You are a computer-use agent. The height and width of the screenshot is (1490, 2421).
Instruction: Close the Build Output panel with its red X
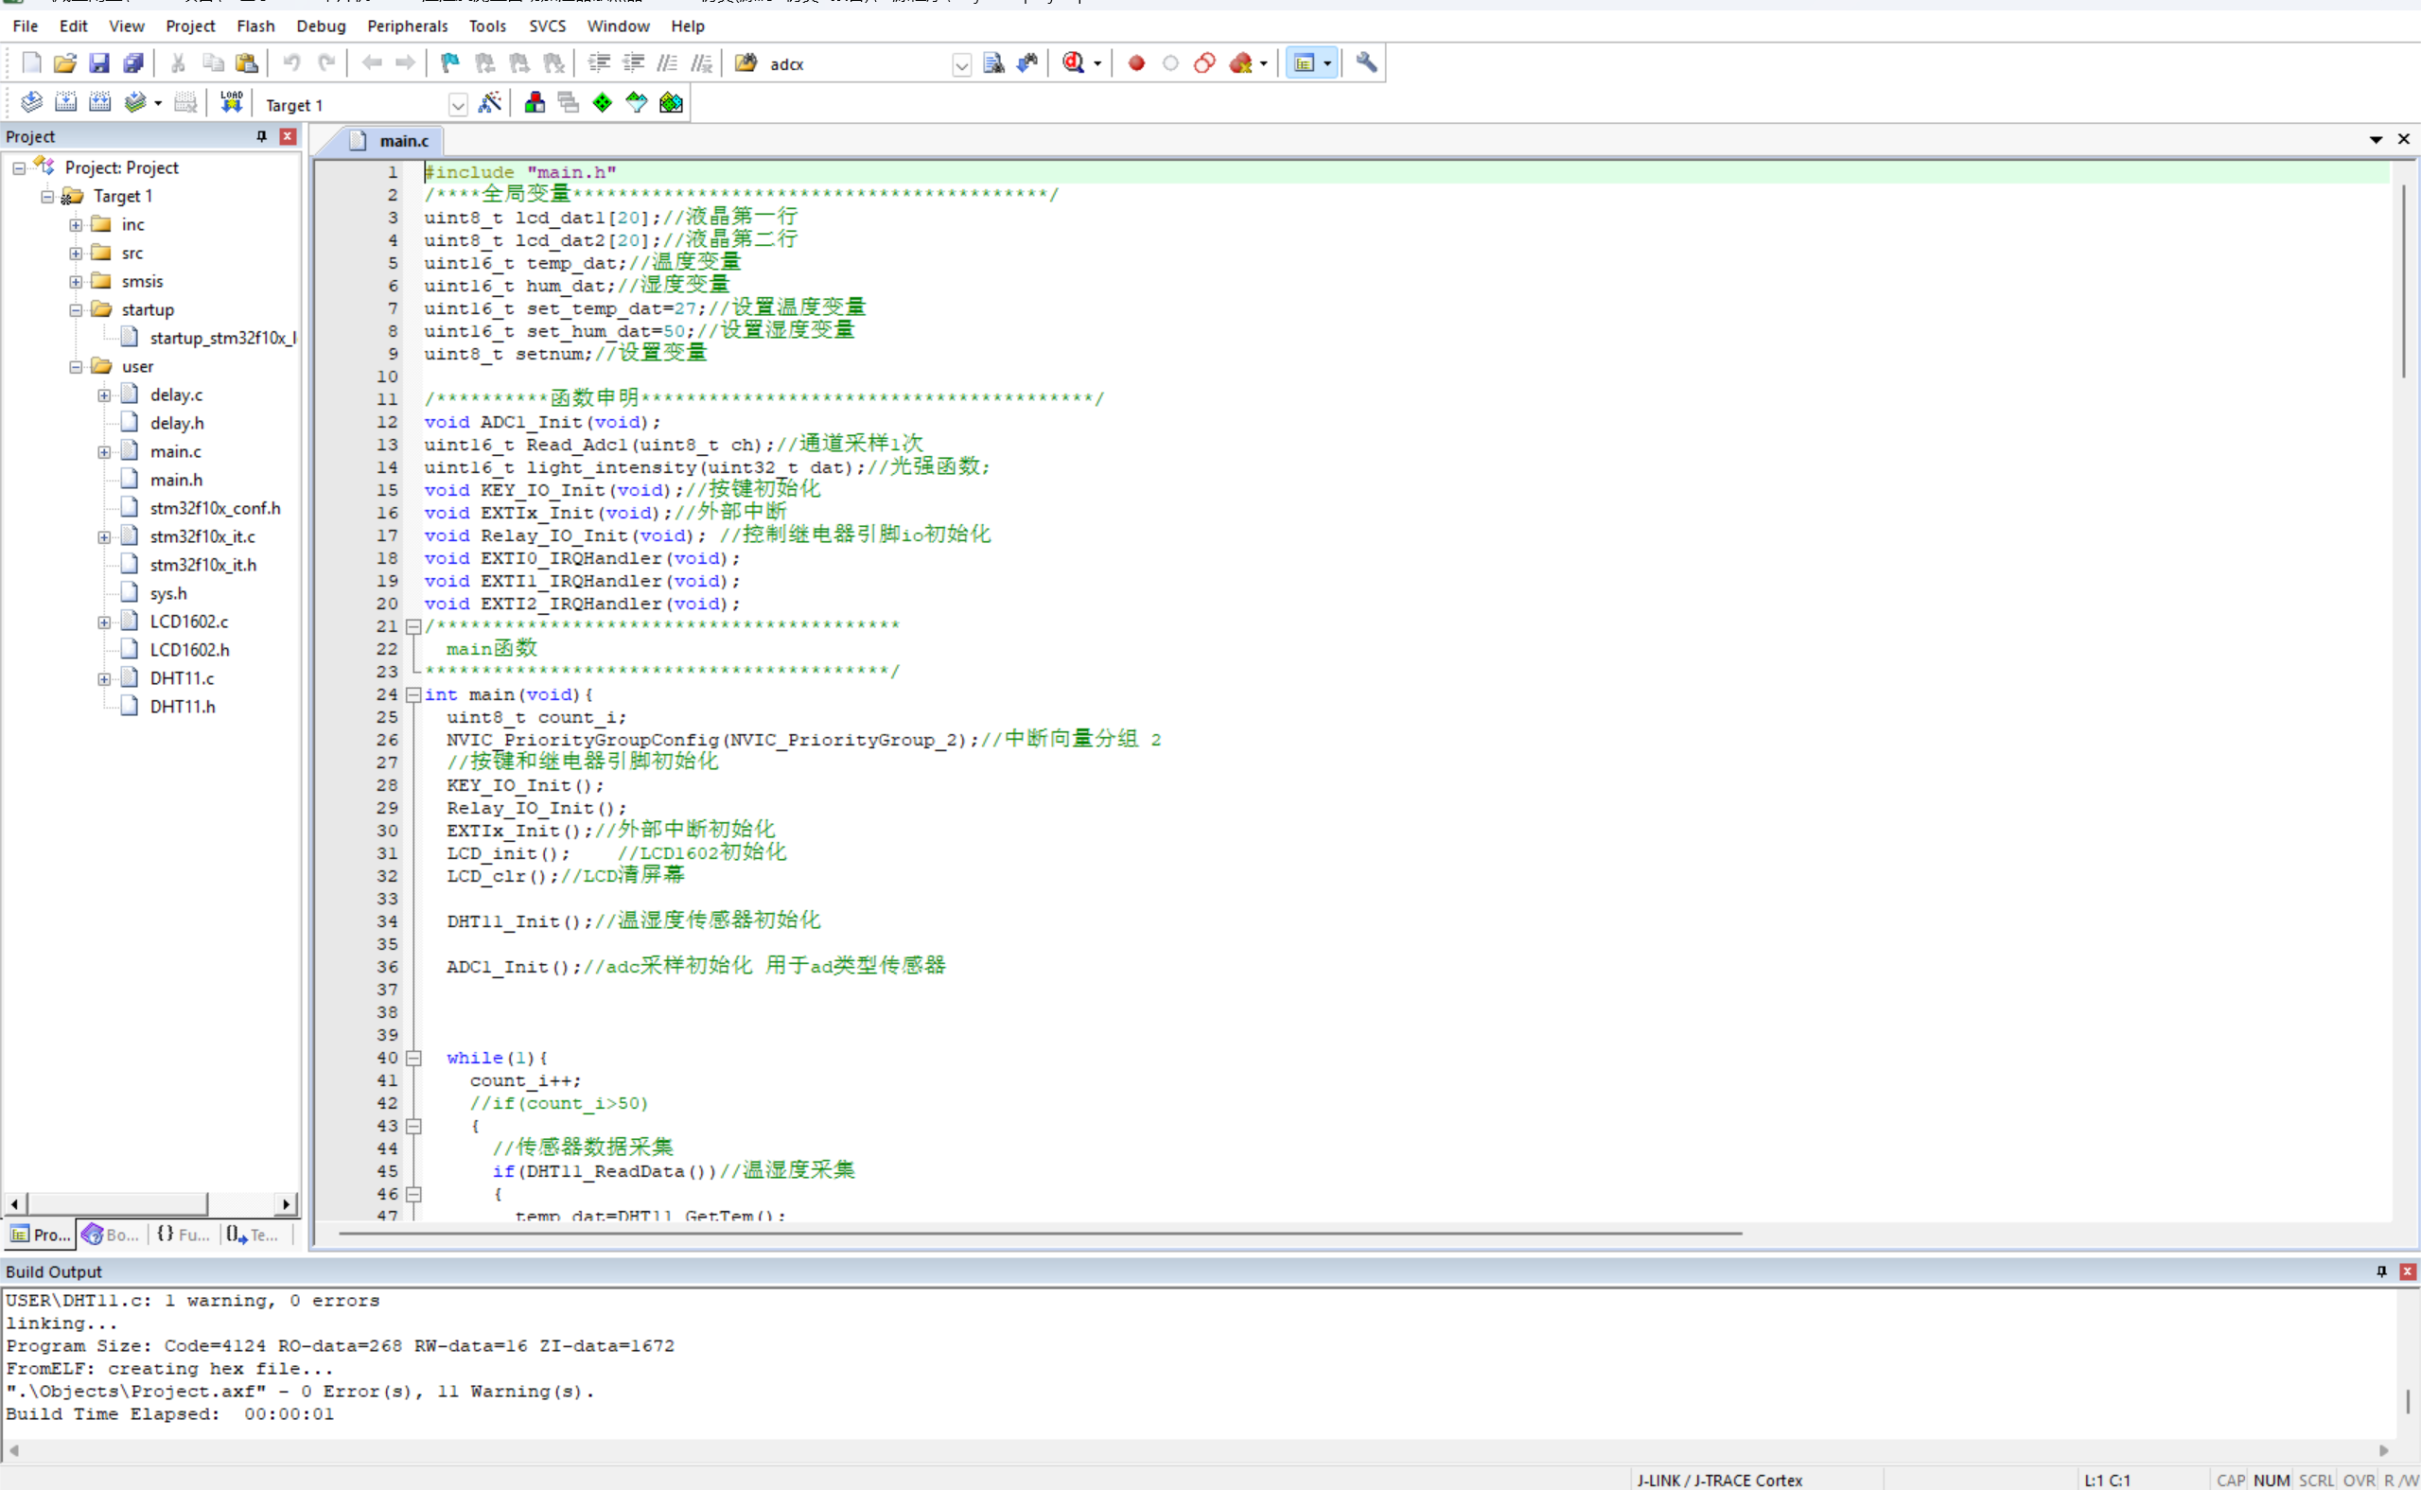pyautogui.click(x=2407, y=1271)
